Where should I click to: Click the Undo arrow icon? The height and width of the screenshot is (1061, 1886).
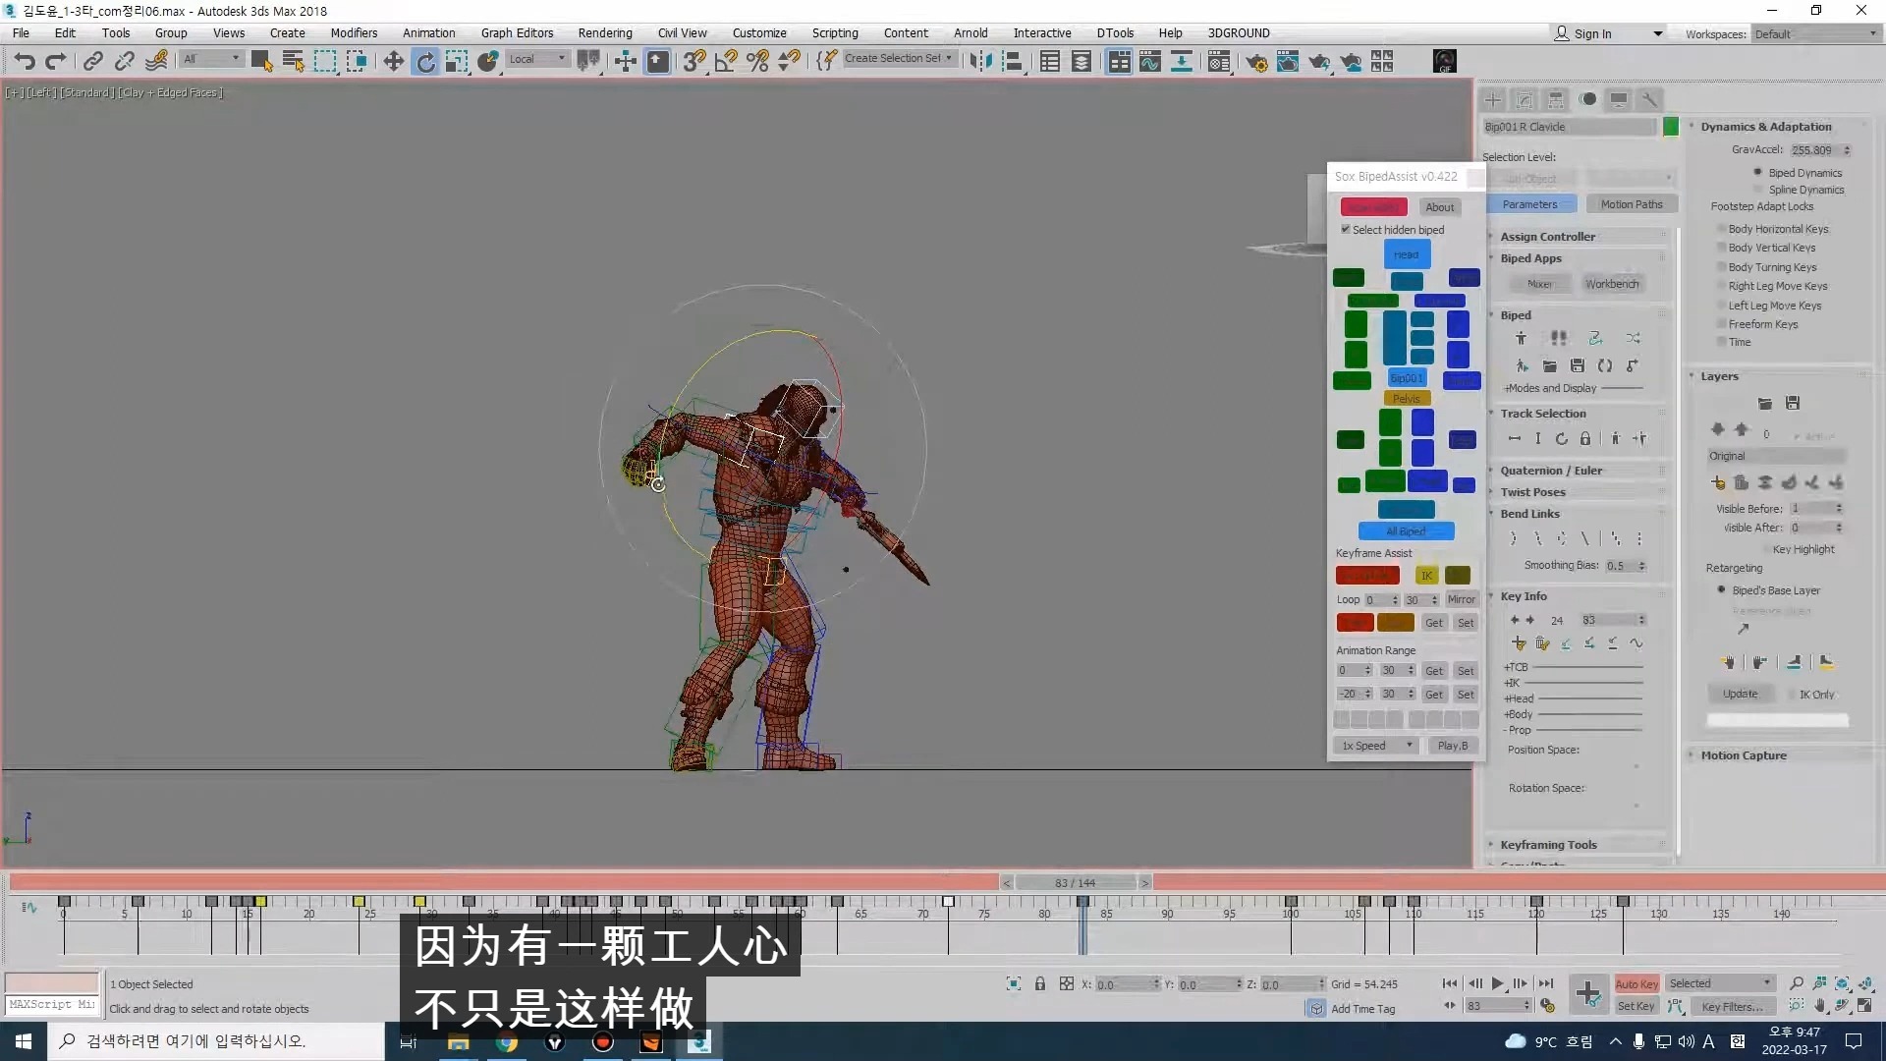pos(24,62)
